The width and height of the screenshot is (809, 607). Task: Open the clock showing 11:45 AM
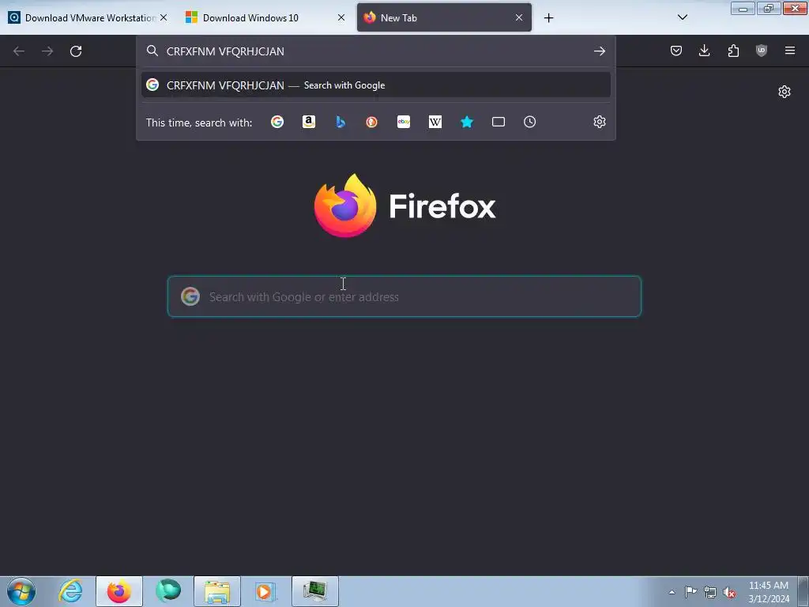[768, 592]
